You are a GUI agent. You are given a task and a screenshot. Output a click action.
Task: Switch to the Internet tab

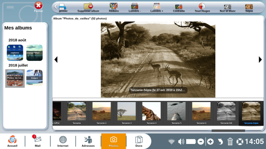point(63,141)
